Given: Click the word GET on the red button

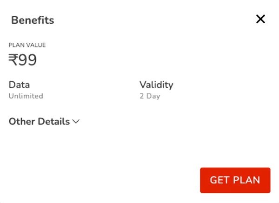Looking at the screenshot, I should pos(220,180).
